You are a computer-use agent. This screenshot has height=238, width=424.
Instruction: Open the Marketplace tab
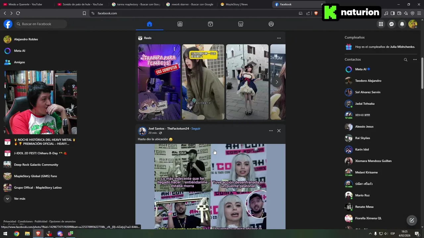(241, 24)
